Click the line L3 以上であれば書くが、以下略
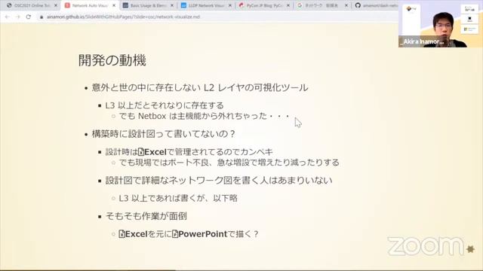 [178, 198]
